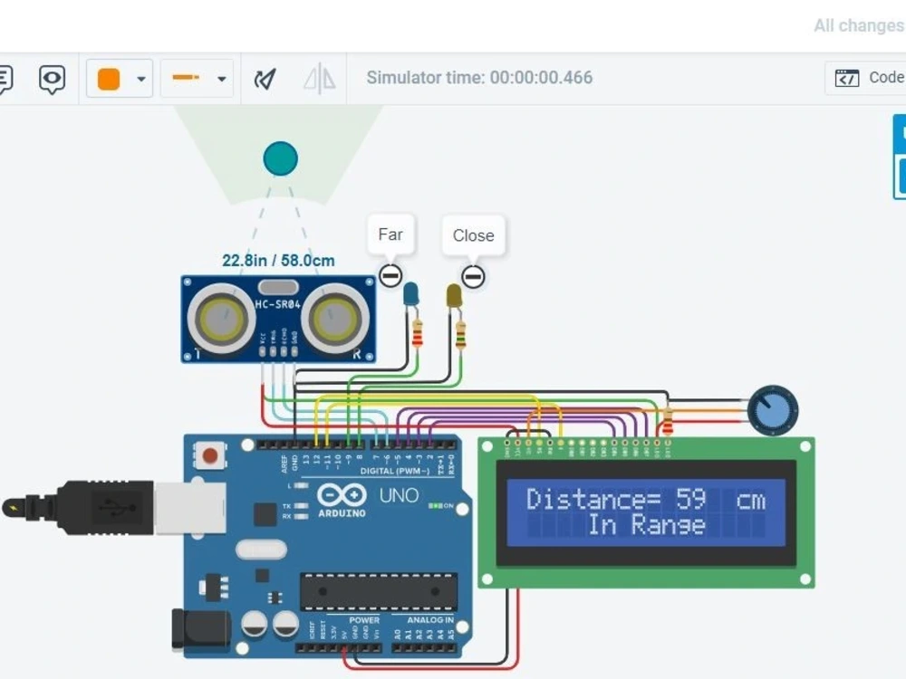Select the teal distance target circle
Image resolution: width=906 pixels, height=679 pixels.
click(280, 158)
